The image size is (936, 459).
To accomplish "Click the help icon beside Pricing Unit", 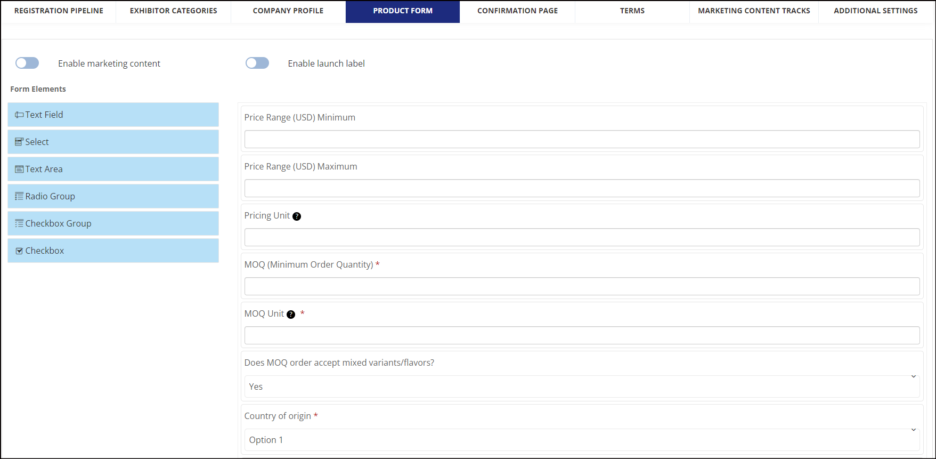I will [297, 216].
